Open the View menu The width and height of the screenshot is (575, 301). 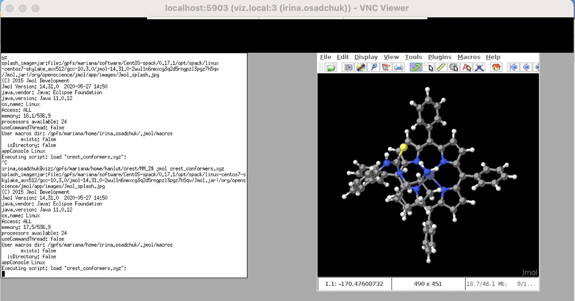(x=391, y=57)
